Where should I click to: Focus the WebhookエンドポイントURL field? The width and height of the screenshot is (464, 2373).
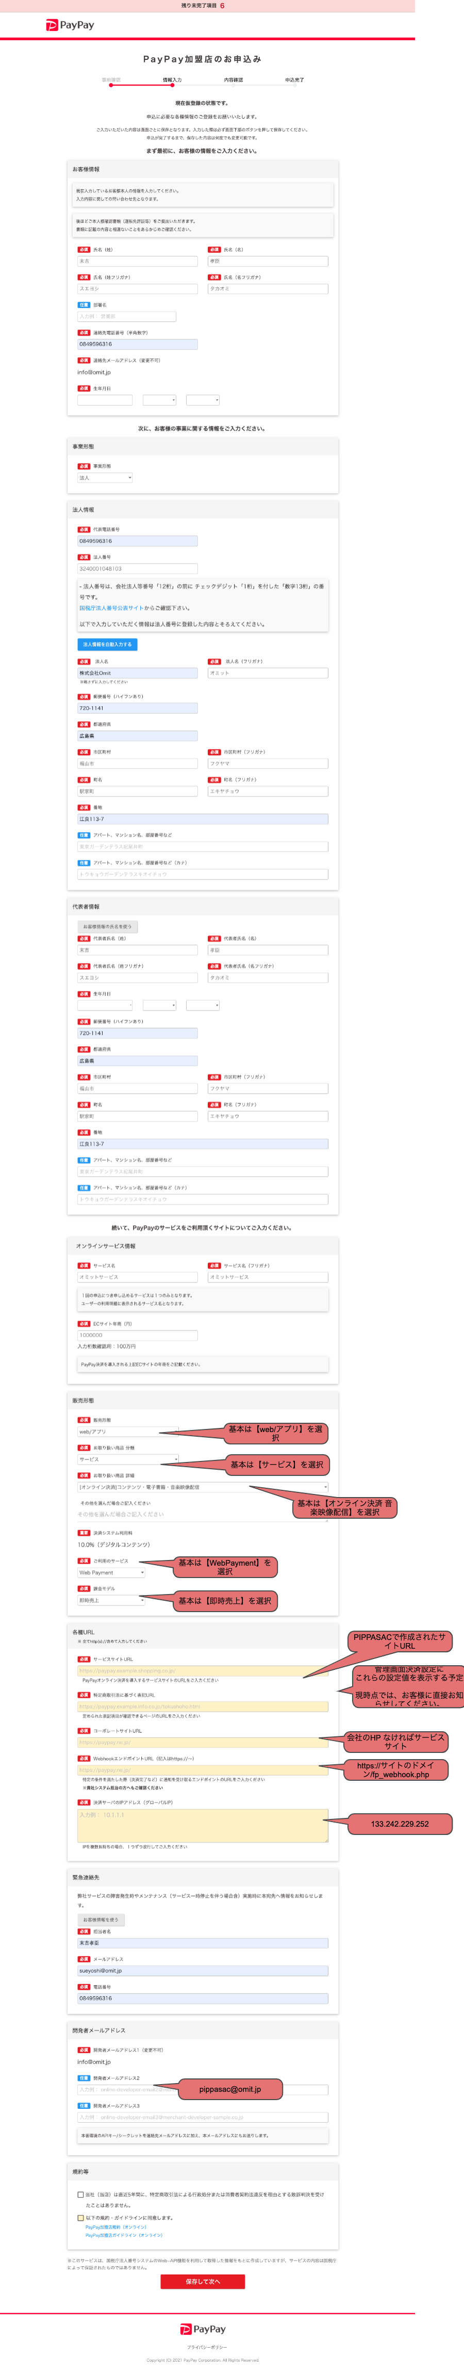tap(203, 1769)
